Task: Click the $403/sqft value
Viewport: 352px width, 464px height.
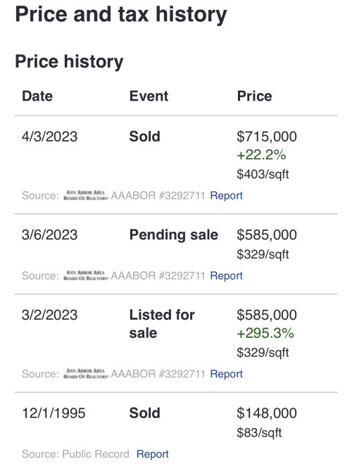Action: 263,175
